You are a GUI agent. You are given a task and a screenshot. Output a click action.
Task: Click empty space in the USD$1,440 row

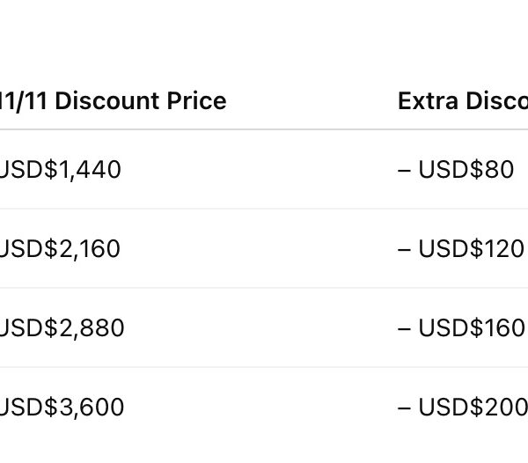tap(264, 169)
